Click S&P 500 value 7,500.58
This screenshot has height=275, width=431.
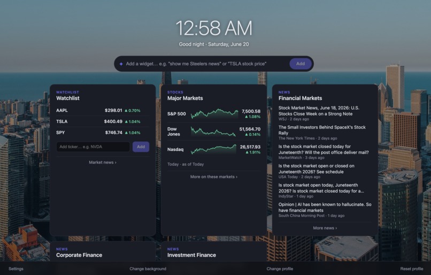coord(251,111)
